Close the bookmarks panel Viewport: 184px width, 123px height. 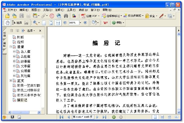(x=40, y=31)
